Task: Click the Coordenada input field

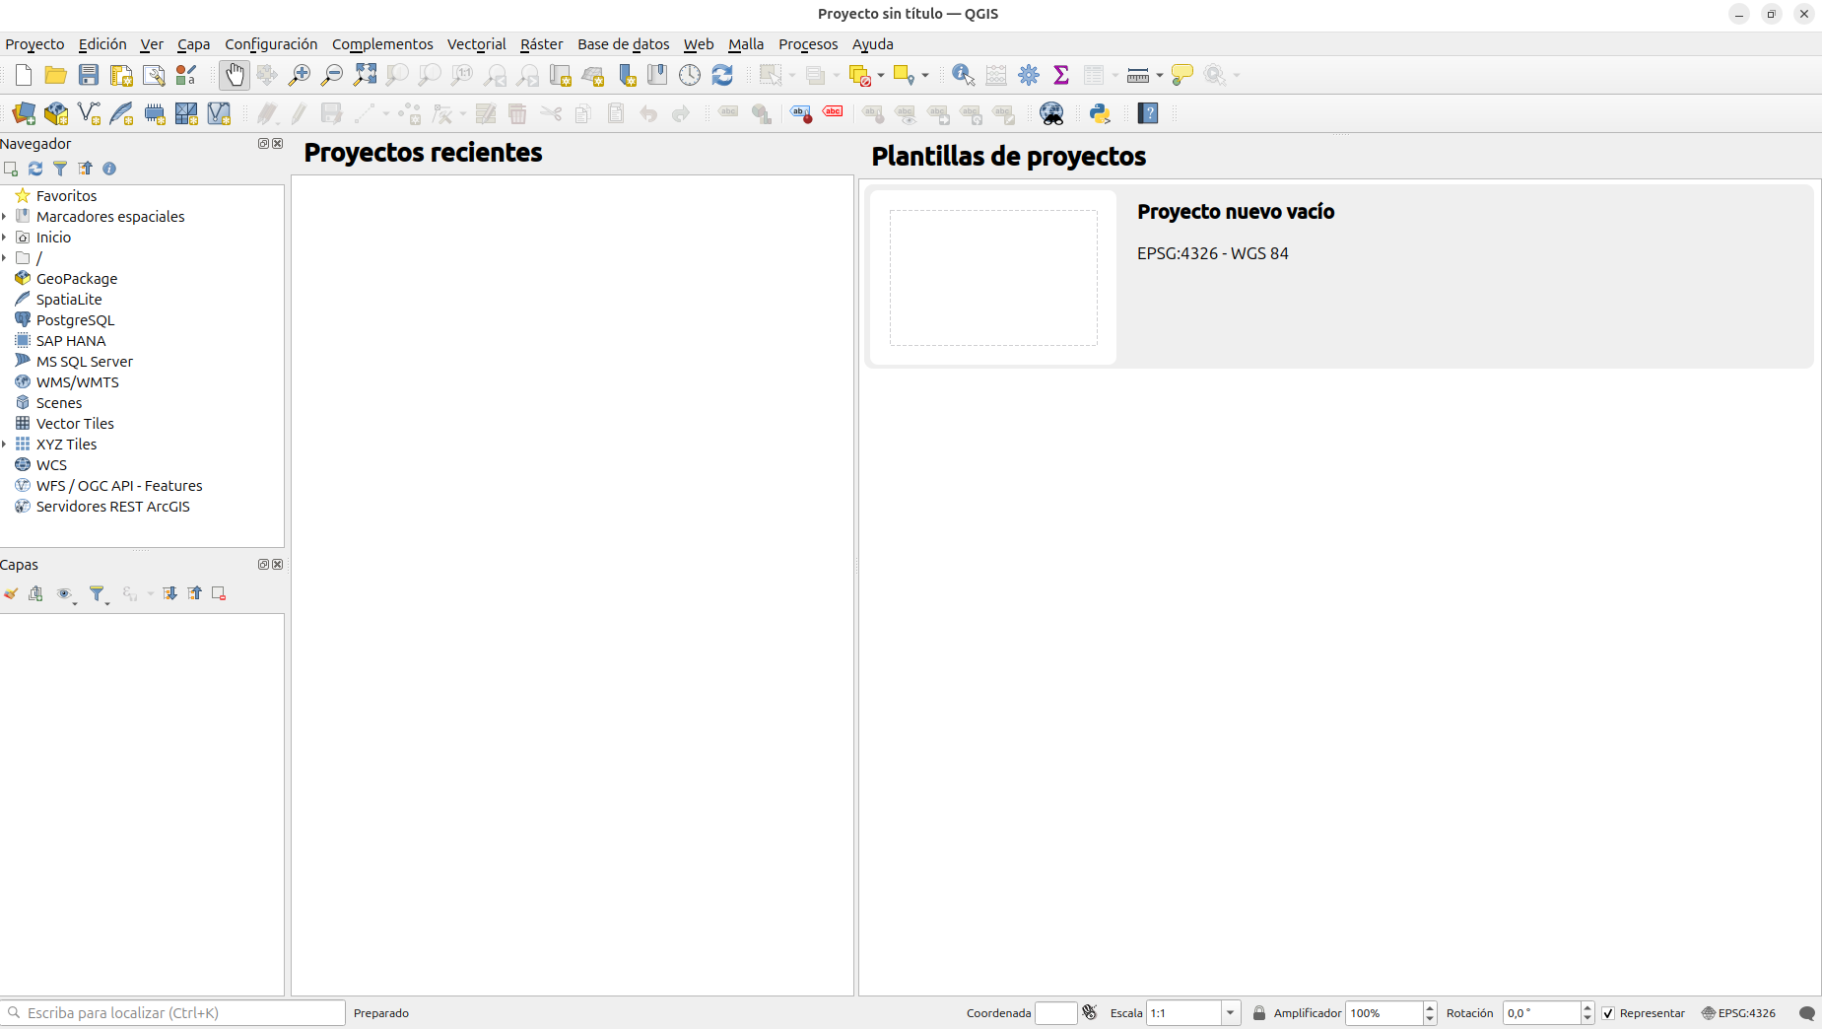Action: pyautogui.click(x=1055, y=1013)
